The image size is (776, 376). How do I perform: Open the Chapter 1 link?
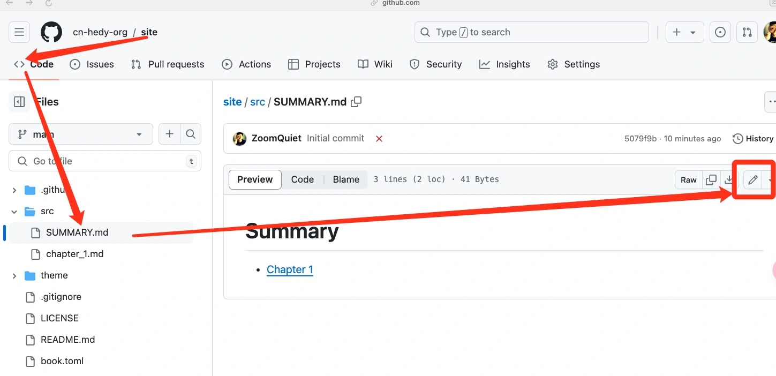[290, 269]
